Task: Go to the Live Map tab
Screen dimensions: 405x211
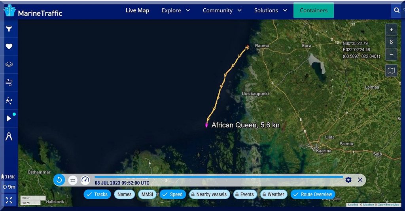Action: click(137, 10)
